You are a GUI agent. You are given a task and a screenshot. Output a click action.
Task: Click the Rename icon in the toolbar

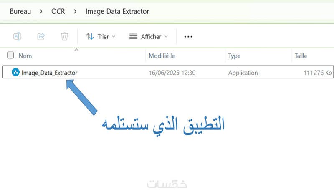tap(17, 37)
